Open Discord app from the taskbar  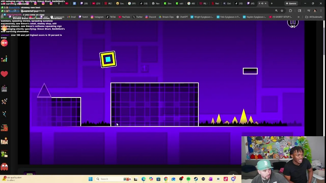[x=233, y=179]
